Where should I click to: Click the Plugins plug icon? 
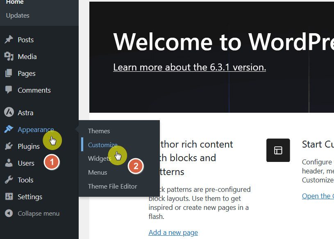pyautogui.click(x=9, y=146)
